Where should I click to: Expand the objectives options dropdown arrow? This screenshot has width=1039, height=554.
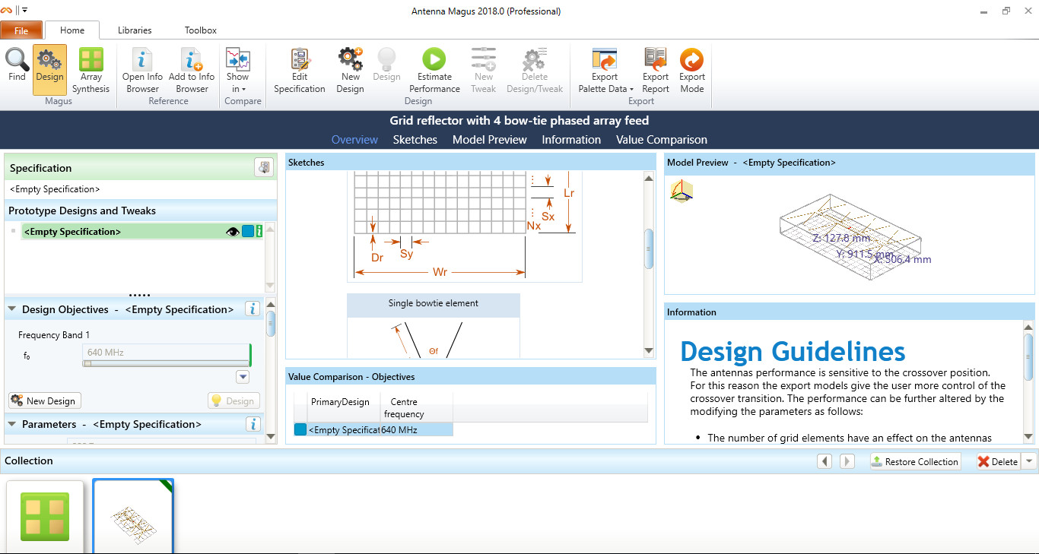tap(243, 377)
